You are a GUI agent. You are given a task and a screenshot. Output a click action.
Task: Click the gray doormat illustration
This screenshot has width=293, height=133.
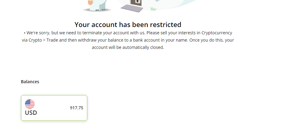132,8
